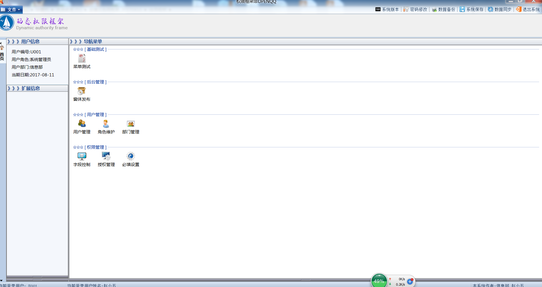Click the 数据同步 refresh icon
This screenshot has width=542, height=287.
pos(490,9)
